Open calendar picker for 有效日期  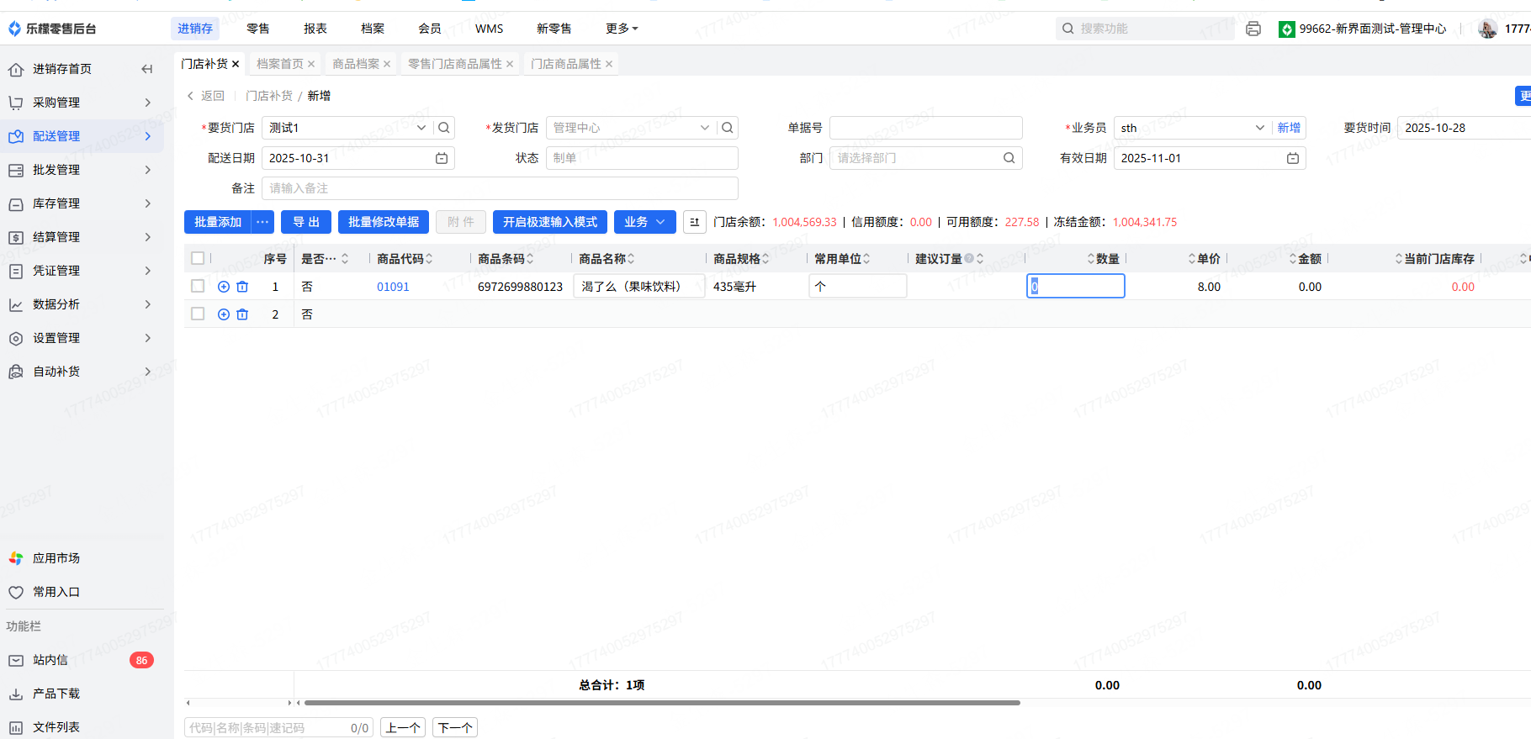click(x=1293, y=158)
